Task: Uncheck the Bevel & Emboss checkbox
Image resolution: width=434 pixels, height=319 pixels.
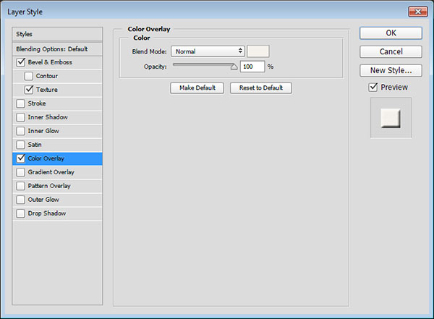Action: (20, 62)
